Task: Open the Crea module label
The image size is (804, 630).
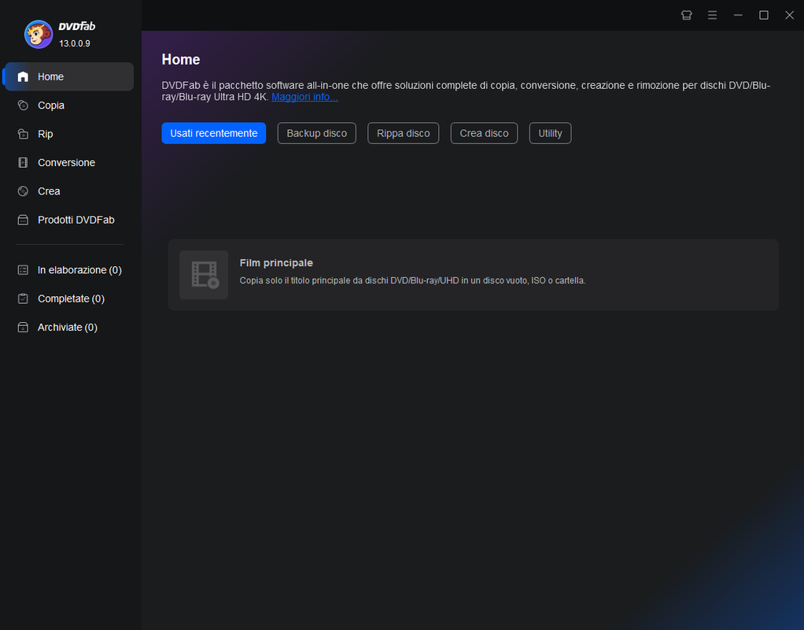Action: pos(49,191)
